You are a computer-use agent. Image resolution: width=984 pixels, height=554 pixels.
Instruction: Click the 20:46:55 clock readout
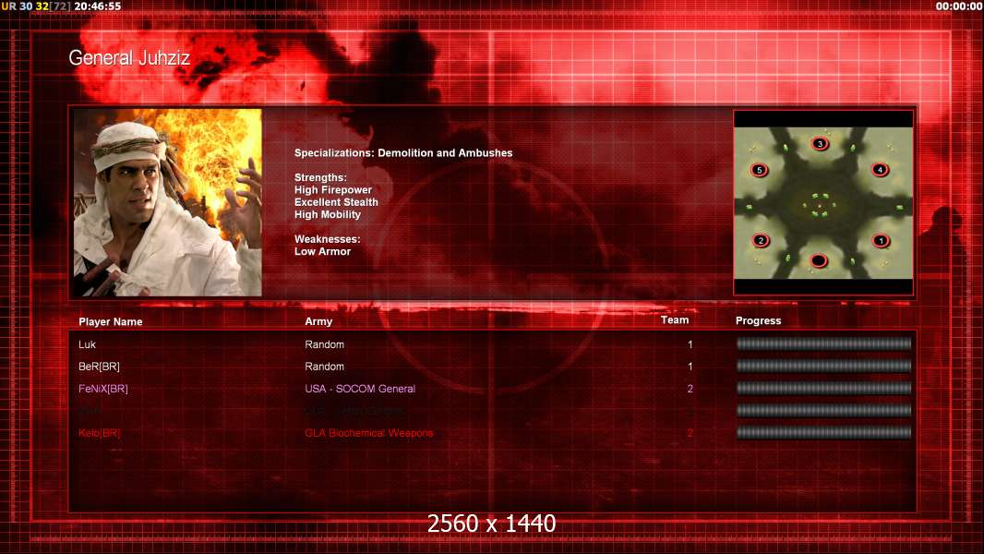click(x=97, y=6)
